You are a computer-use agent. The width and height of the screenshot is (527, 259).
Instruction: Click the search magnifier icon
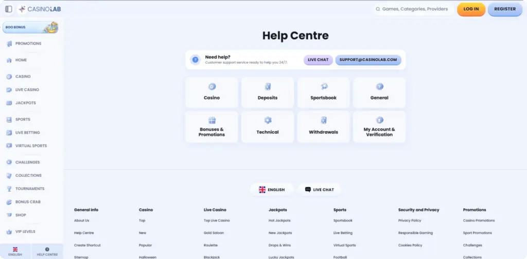tap(378, 9)
